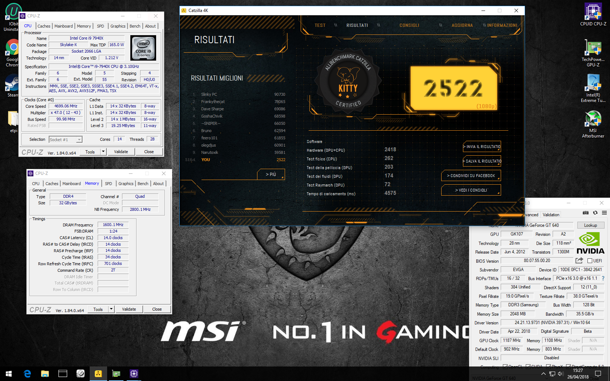Open Google Chrome desktop shortcut
The image size is (610, 381).
click(12, 53)
